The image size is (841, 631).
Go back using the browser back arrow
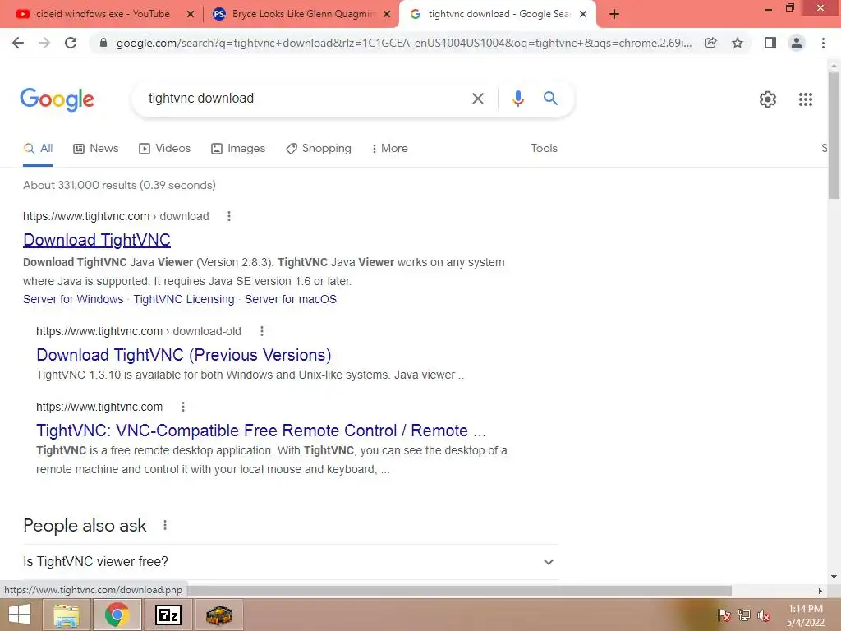click(18, 43)
